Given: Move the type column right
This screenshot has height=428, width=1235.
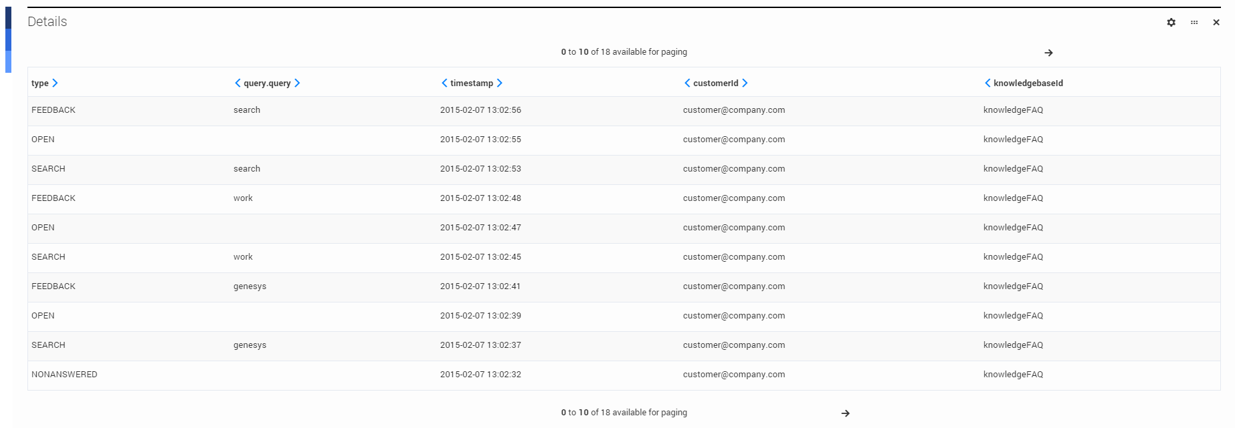Looking at the screenshot, I should click(55, 83).
